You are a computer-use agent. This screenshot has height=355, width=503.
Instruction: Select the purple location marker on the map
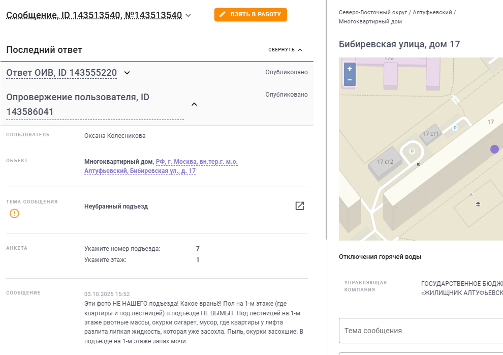494,149
